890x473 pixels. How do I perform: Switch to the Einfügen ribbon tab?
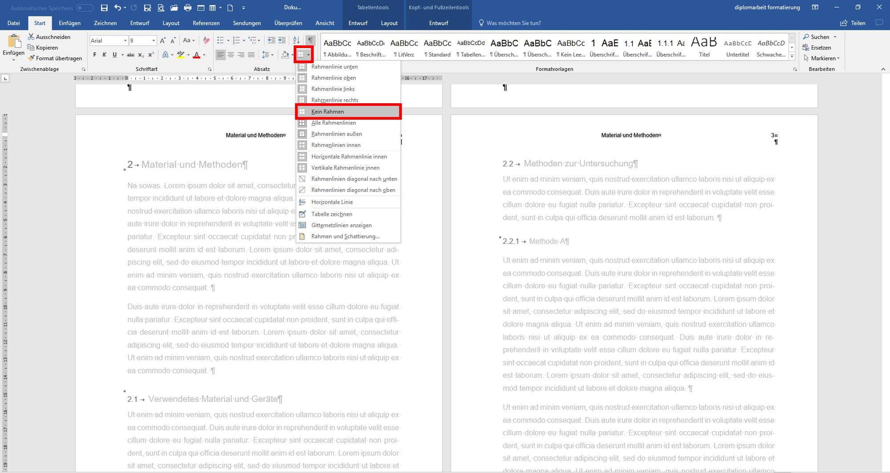[69, 23]
